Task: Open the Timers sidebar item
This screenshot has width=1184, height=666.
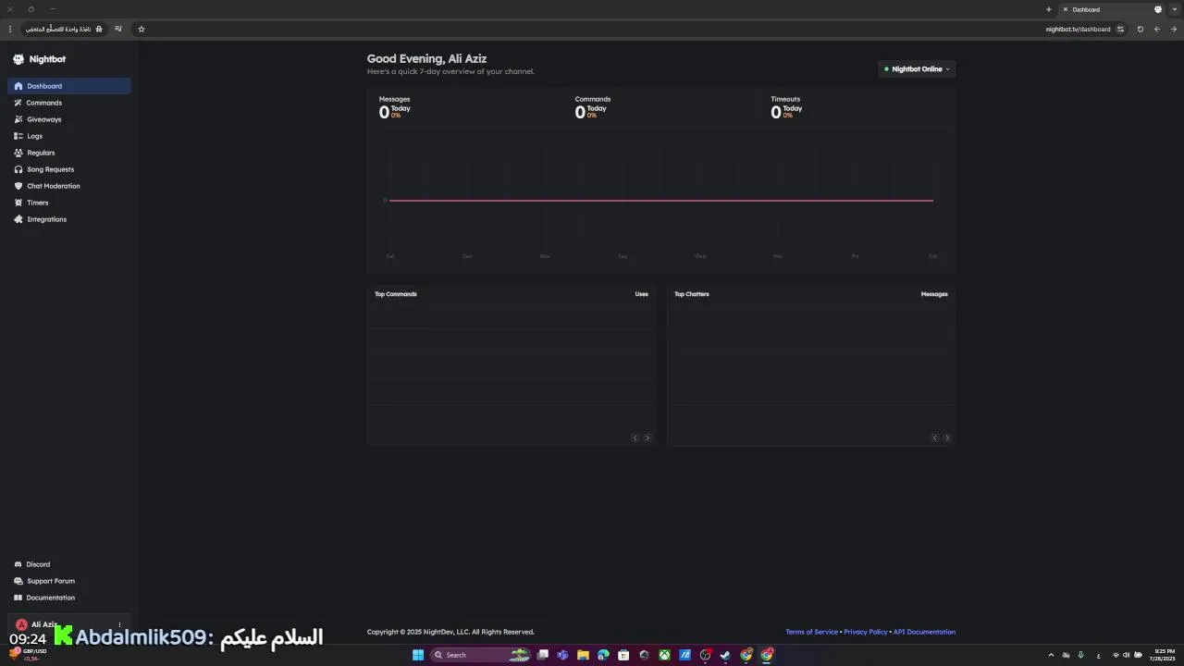Action: [69, 203]
